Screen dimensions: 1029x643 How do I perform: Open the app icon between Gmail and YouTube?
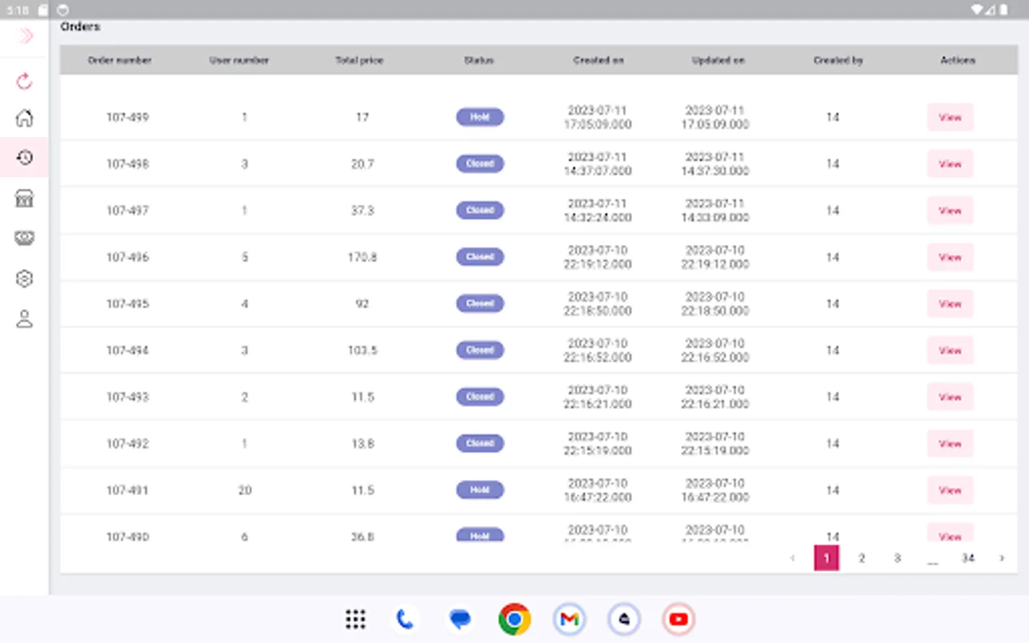tap(624, 619)
